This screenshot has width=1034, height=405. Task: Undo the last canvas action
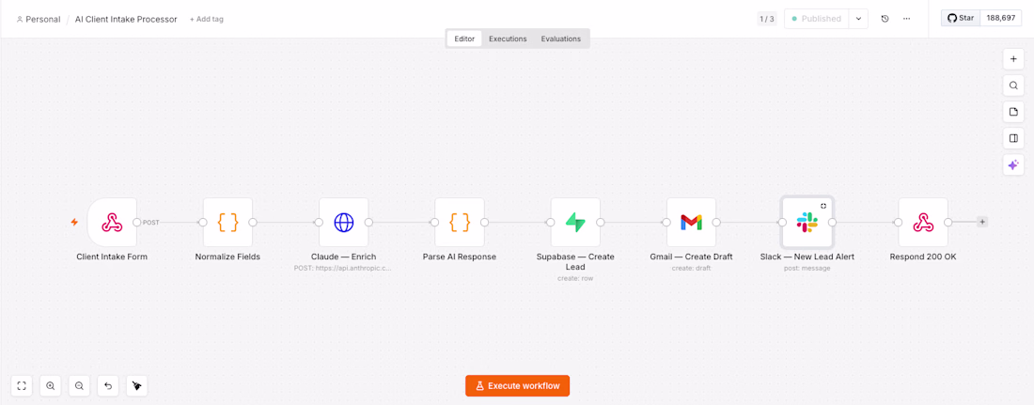point(108,386)
